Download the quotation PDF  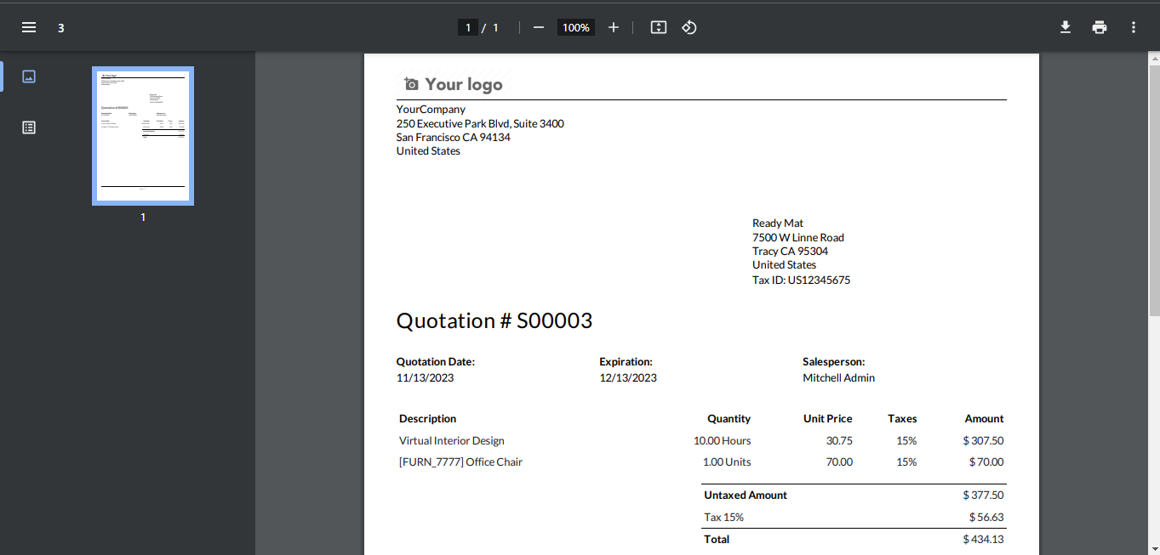coord(1065,27)
